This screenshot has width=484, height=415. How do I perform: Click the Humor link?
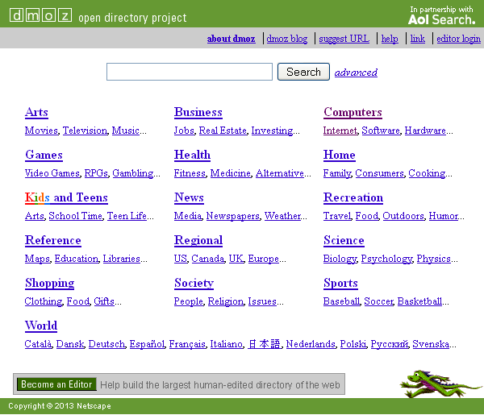444,216
